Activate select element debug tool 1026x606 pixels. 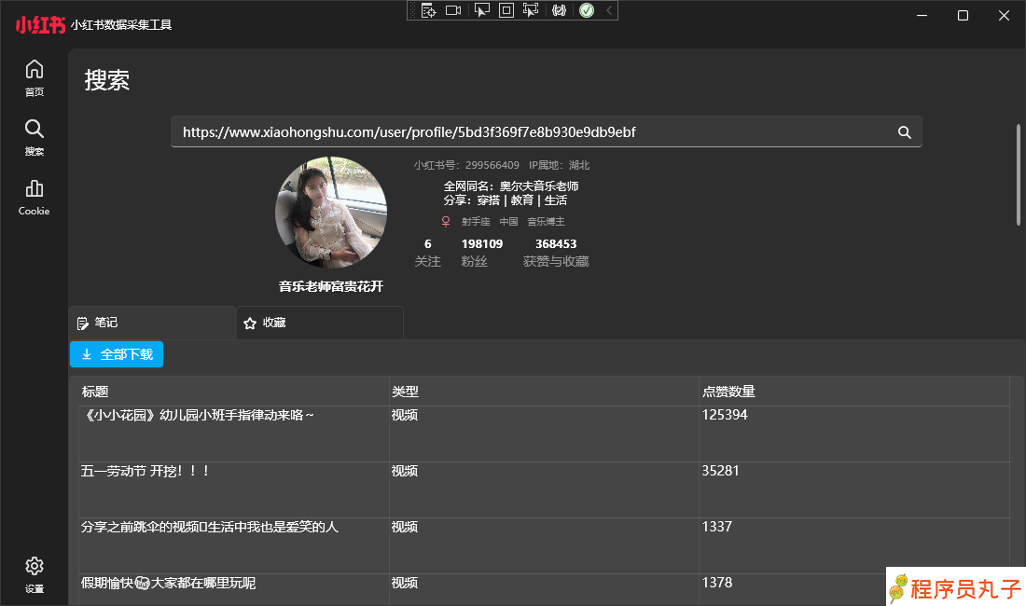481,10
